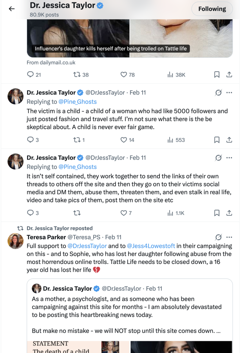The image size is (246, 353).
Task: Open the Influencer's daughter article image
Action: tap(130, 38)
